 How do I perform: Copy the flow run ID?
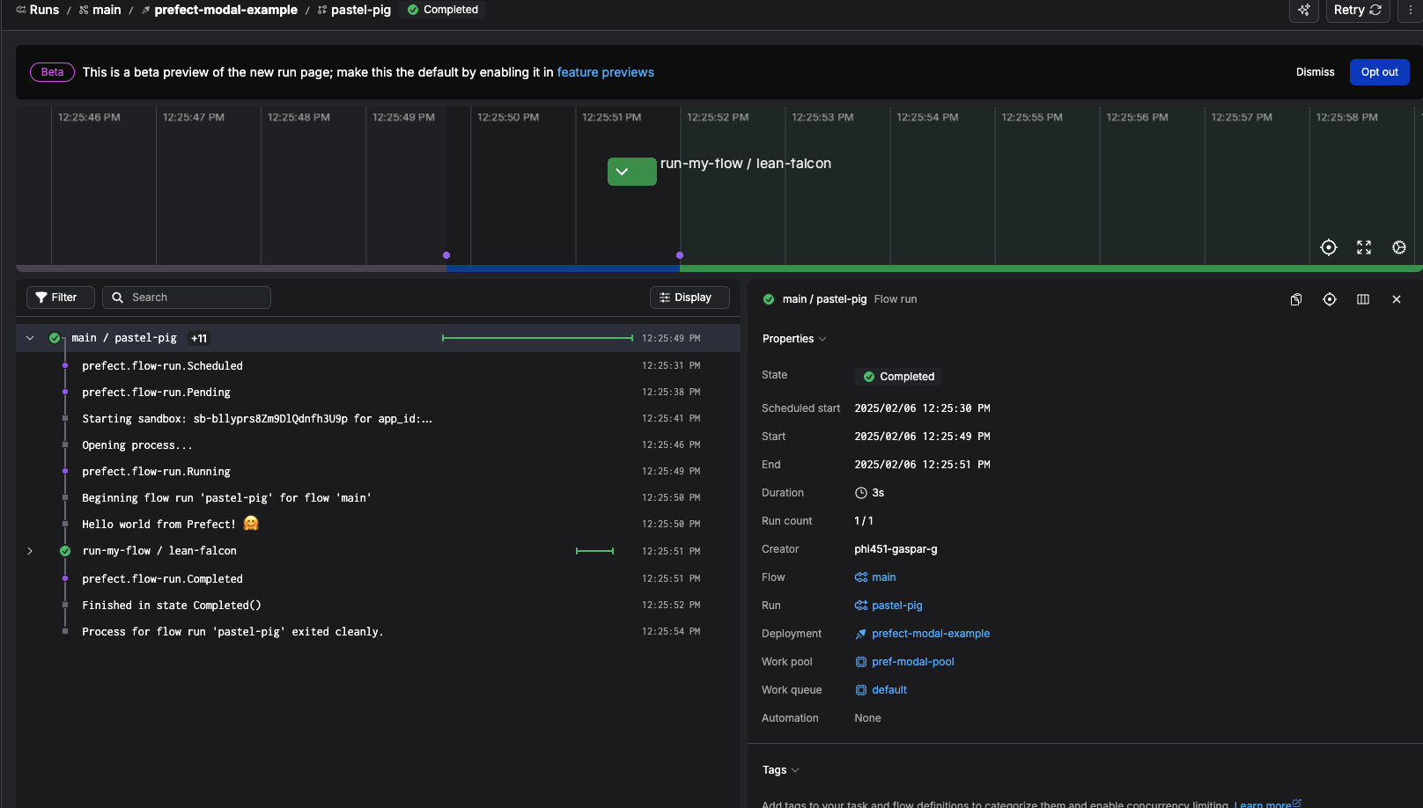point(1296,299)
